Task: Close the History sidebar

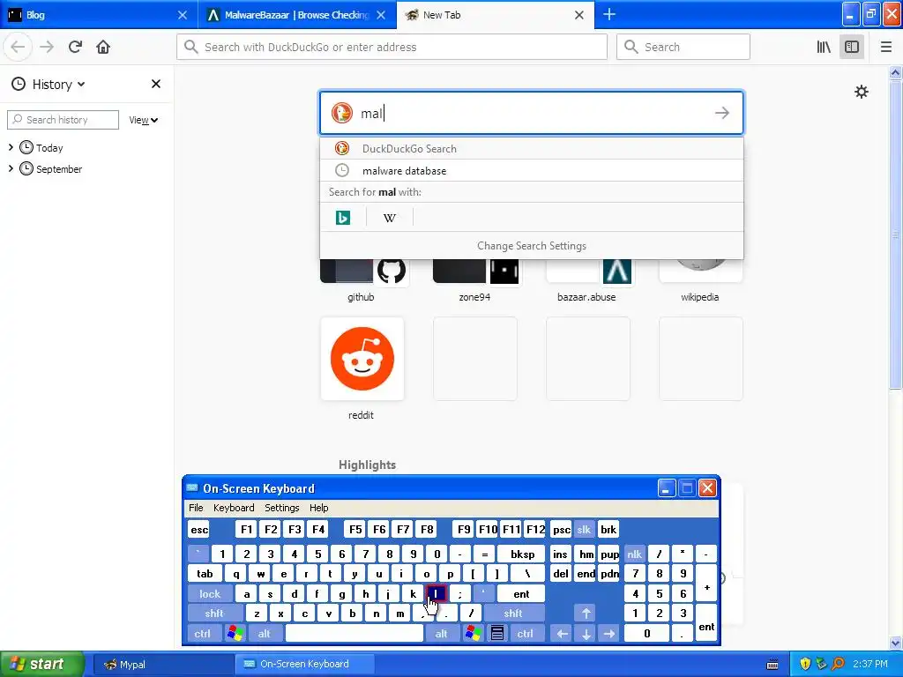Action: [x=155, y=84]
